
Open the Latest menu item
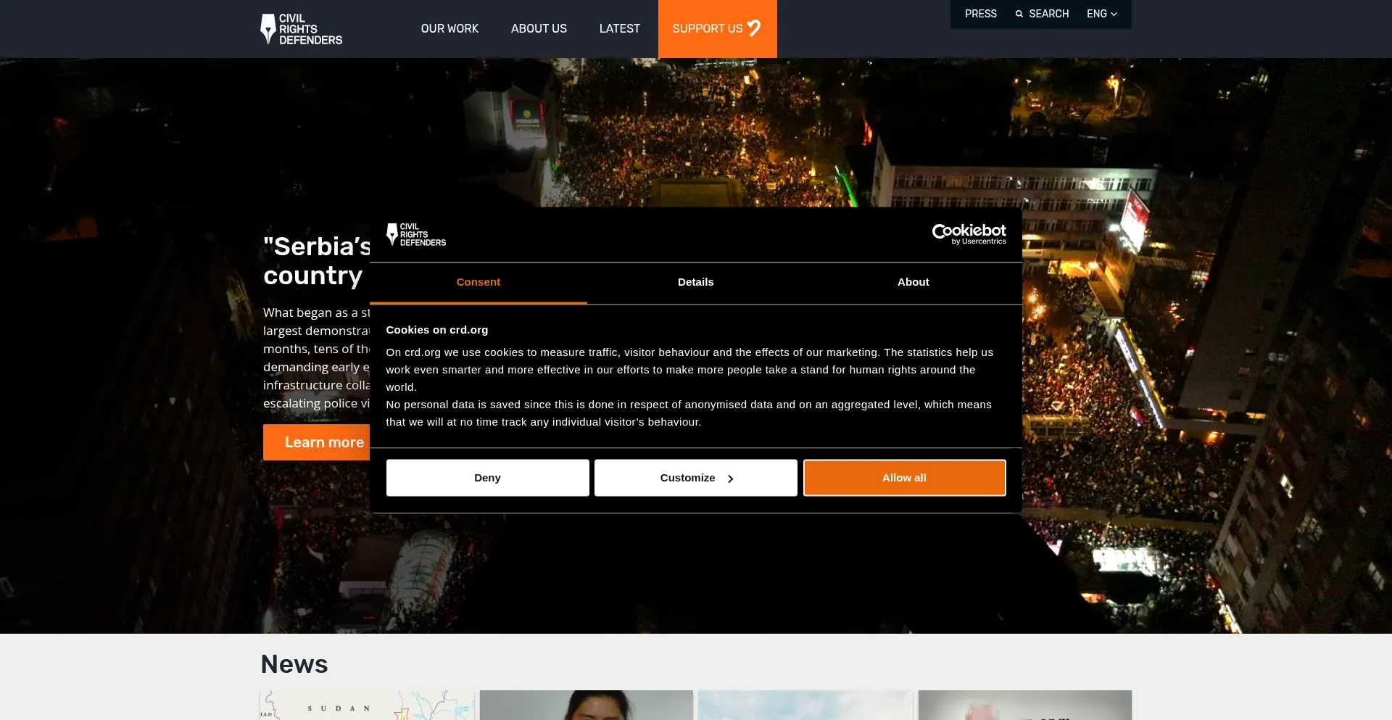pyautogui.click(x=619, y=28)
